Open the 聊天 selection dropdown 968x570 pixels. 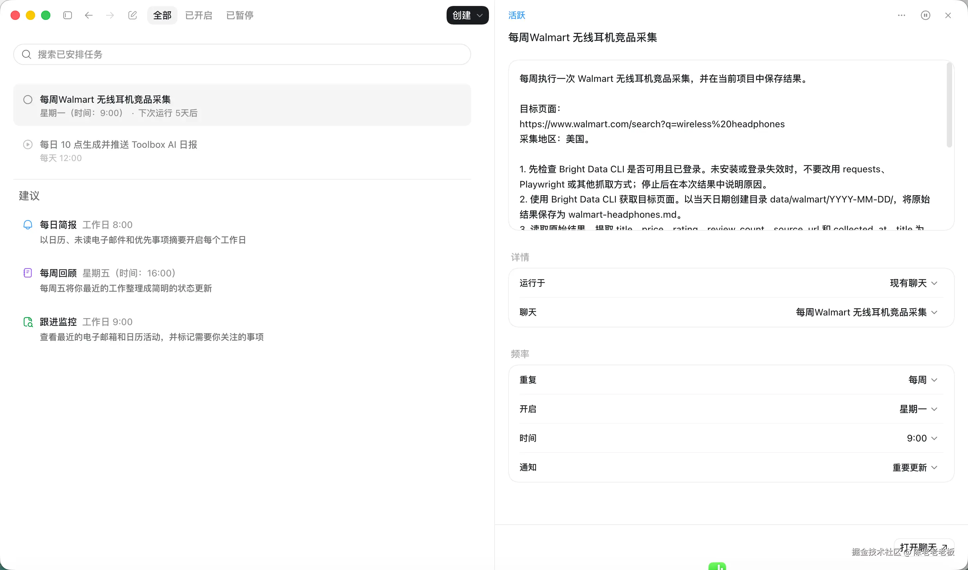click(866, 312)
